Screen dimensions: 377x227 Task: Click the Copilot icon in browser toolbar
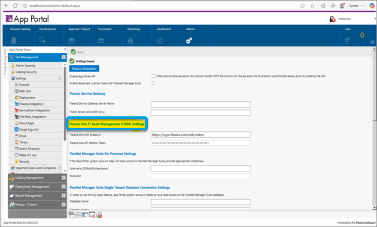(372, 6)
